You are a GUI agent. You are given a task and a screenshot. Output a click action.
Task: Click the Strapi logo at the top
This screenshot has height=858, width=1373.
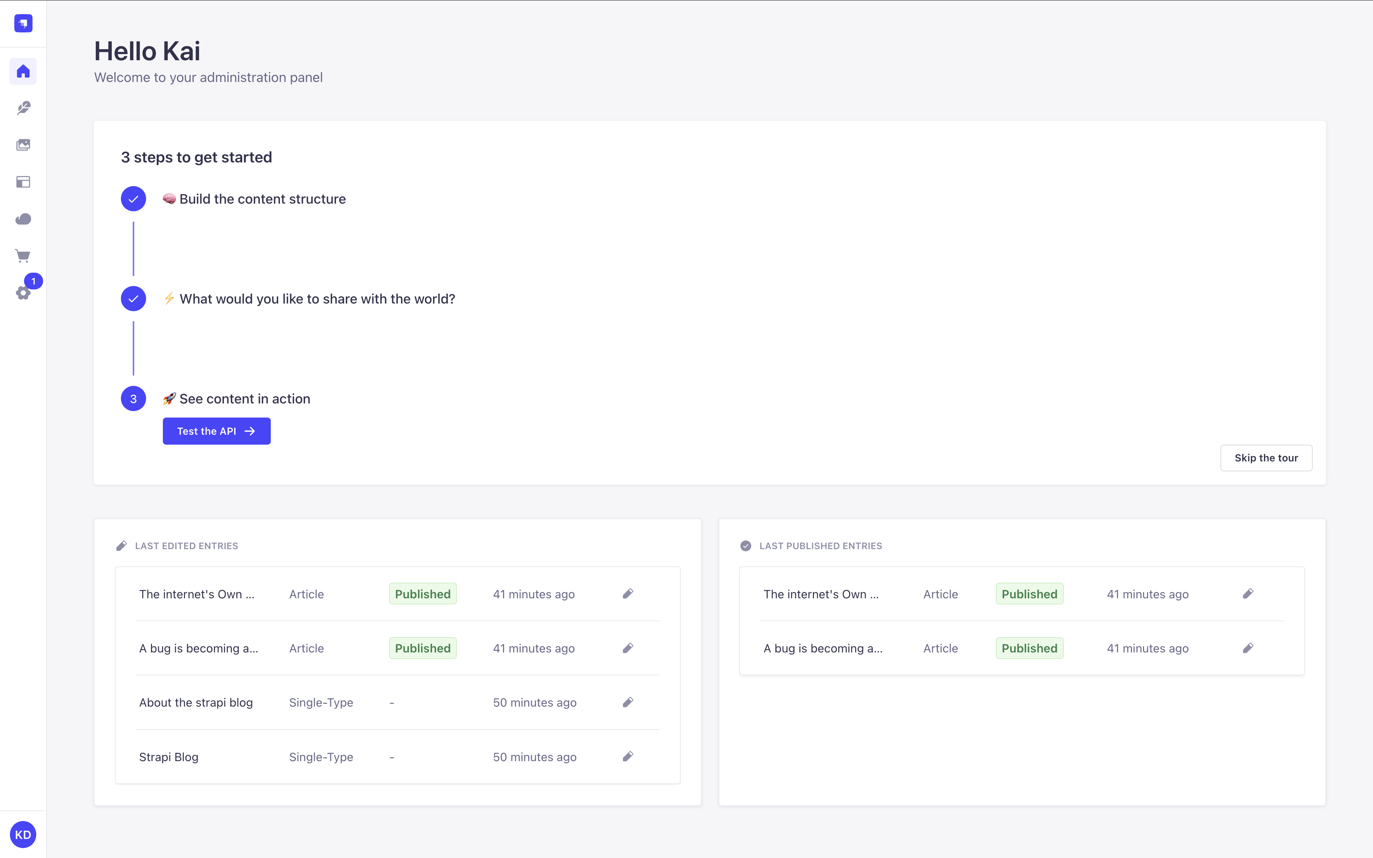23,23
